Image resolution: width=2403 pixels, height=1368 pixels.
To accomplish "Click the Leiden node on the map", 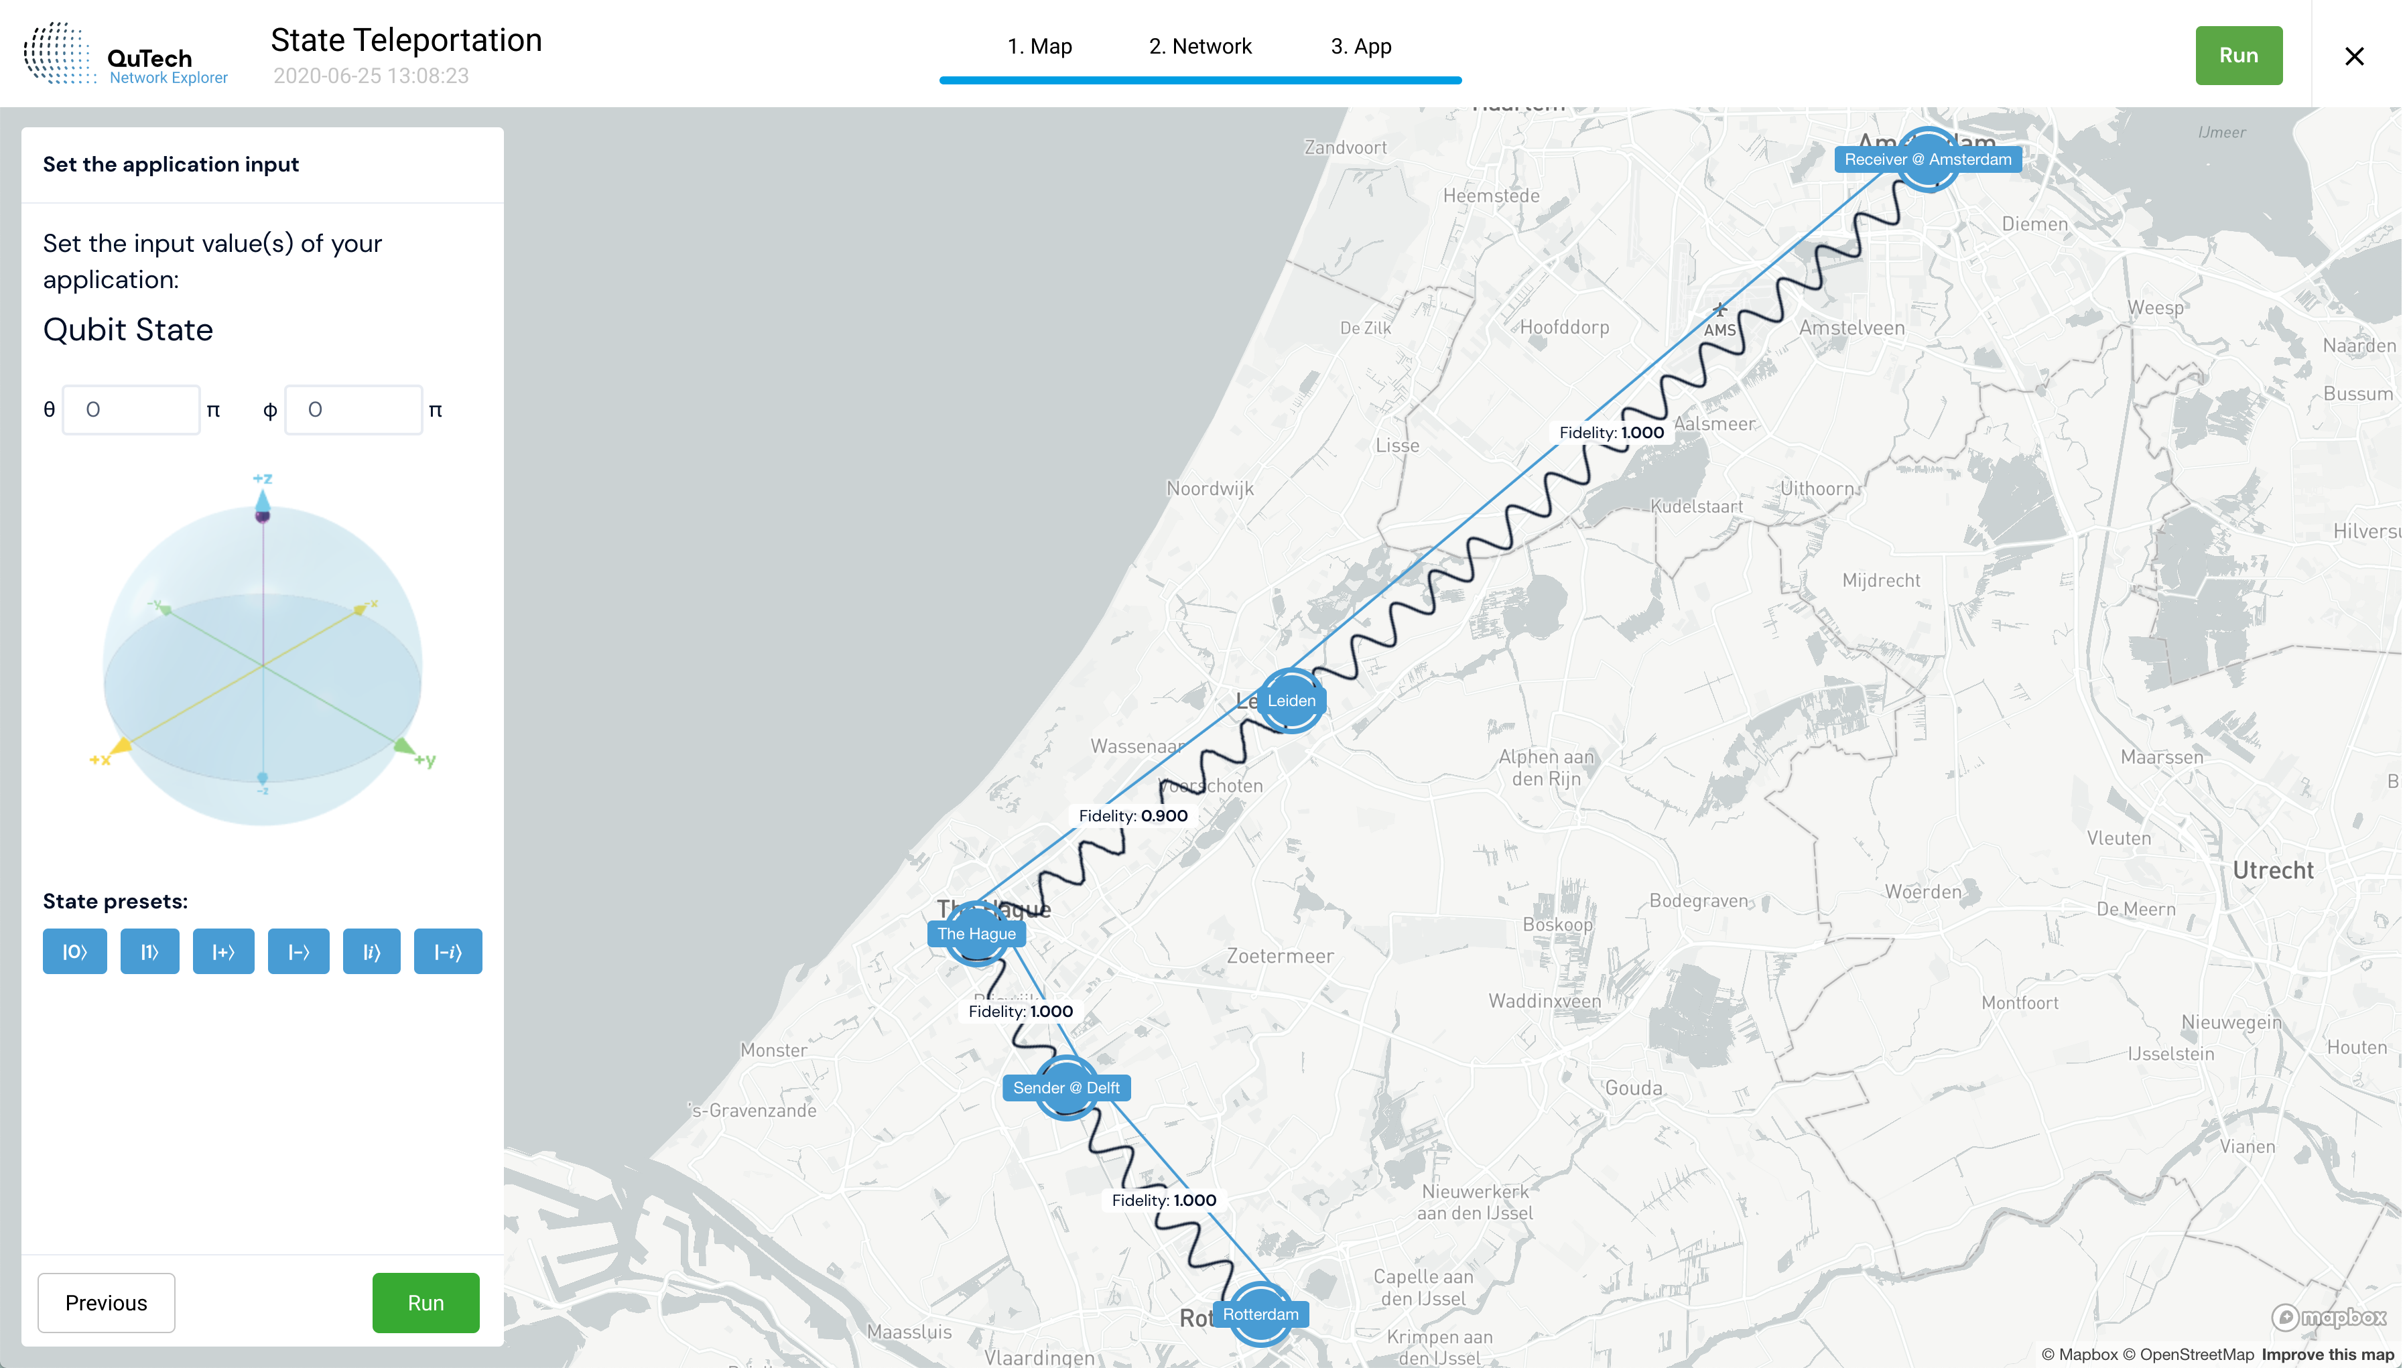I will point(1291,701).
